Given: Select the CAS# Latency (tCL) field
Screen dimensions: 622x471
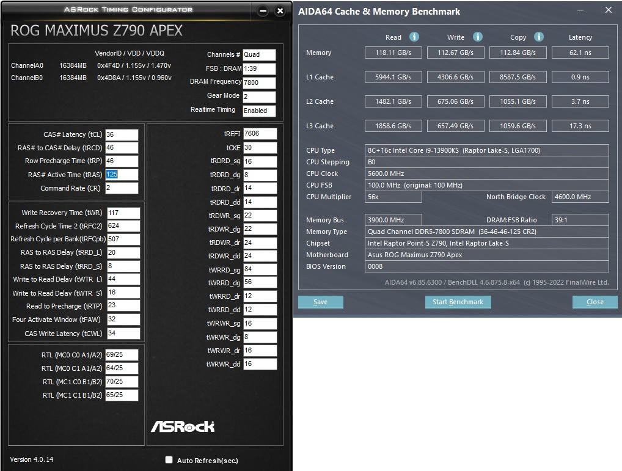Looking at the screenshot, I should (122, 134).
